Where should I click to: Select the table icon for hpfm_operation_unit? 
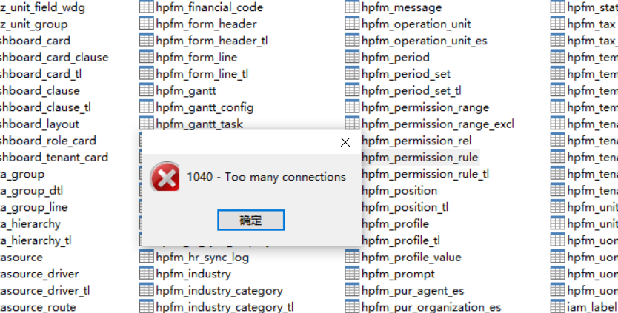pyautogui.click(x=352, y=24)
